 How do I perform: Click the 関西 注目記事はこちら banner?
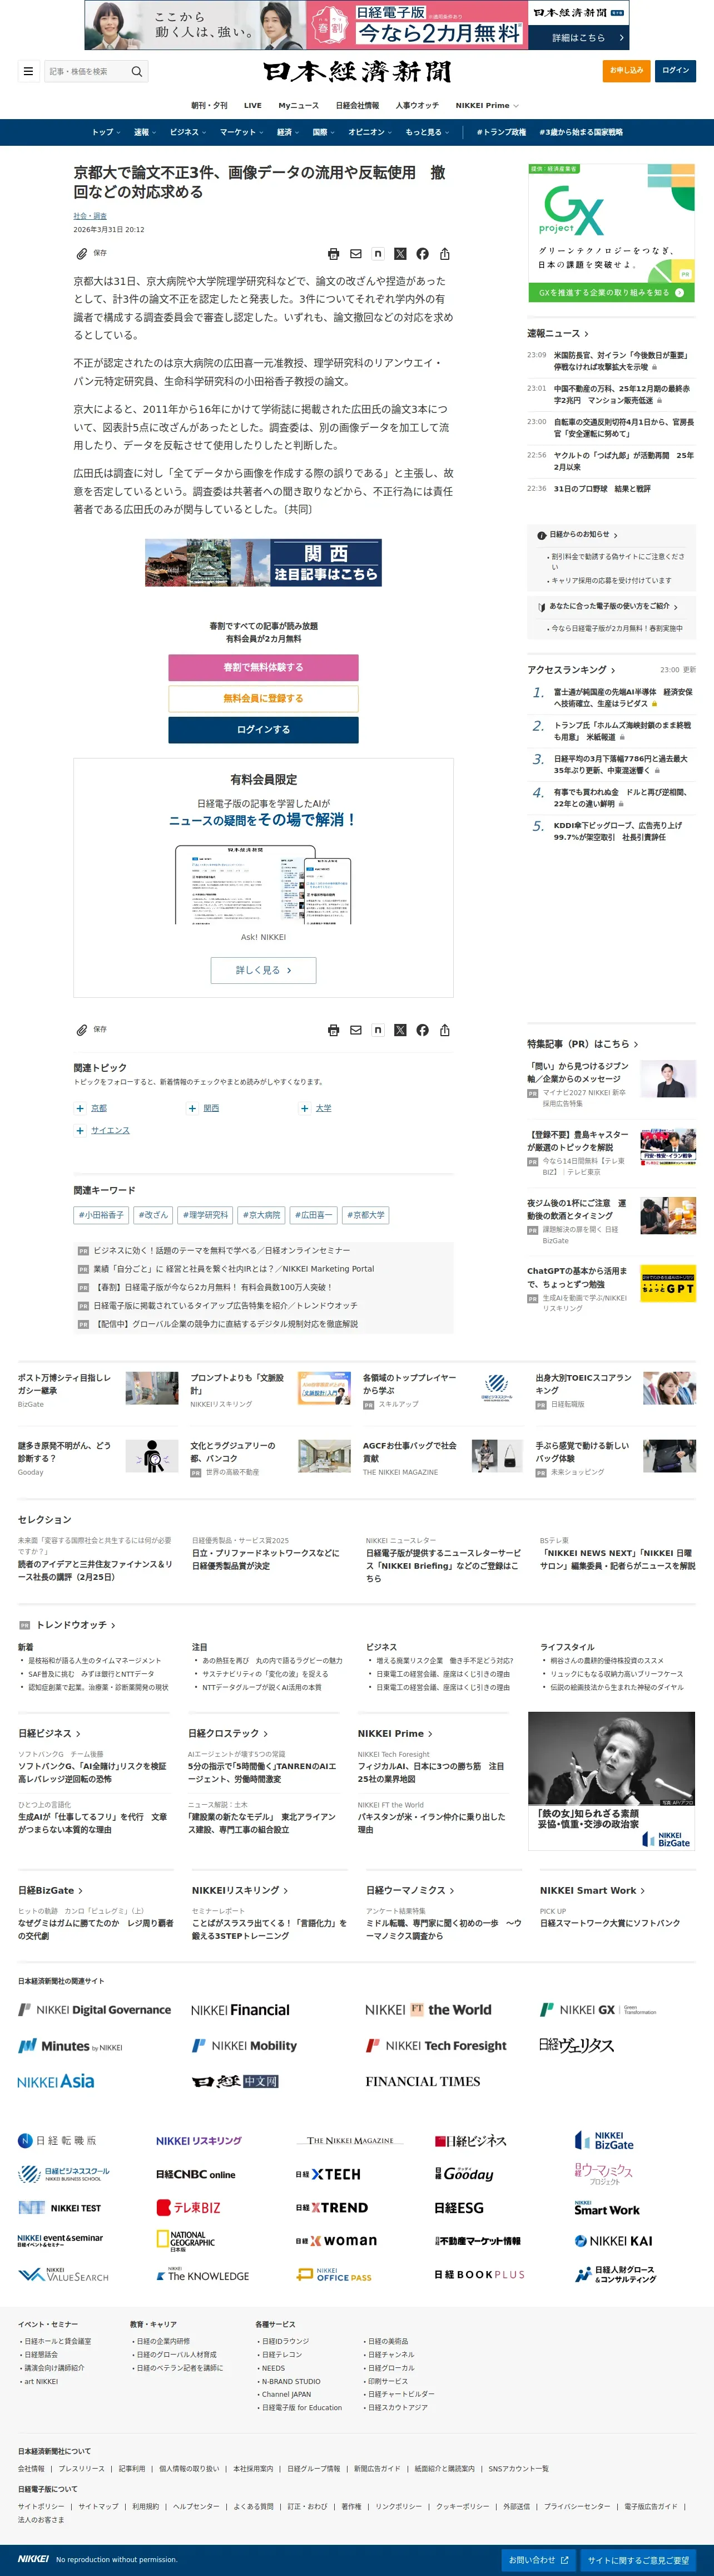pos(264,563)
